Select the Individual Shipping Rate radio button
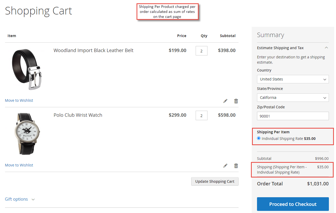The image size is (336, 213). [x=259, y=138]
